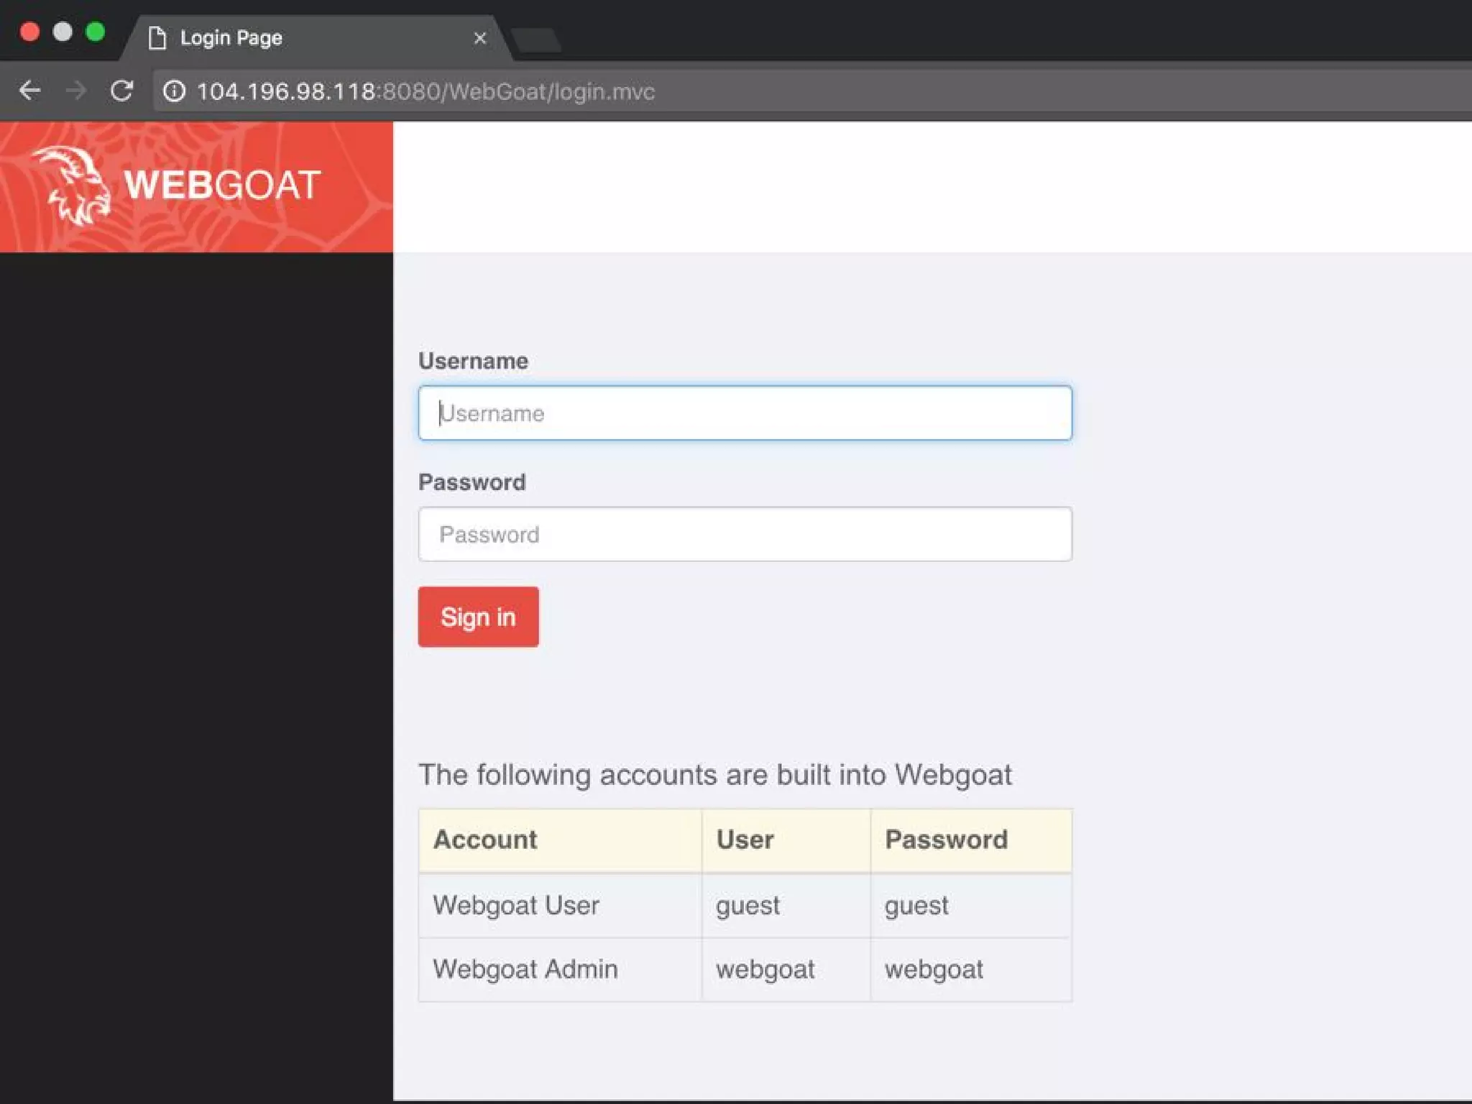This screenshot has width=1472, height=1104.
Task: Click the Account column header
Action: [485, 839]
